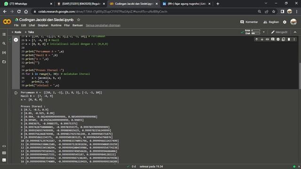The width and height of the screenshot is (301, 169).
Task: Toggle the browser side panel
Action: pos(282,11)
